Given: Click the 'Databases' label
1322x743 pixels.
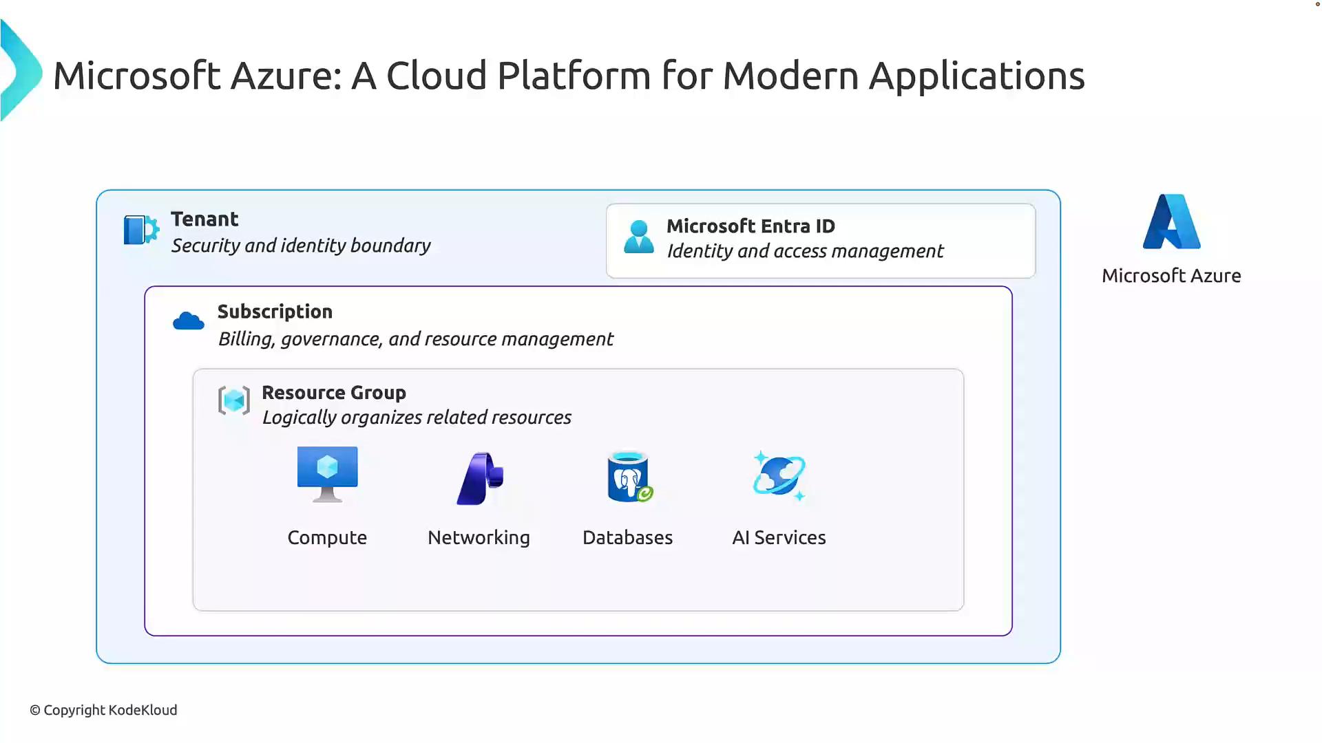Looking at the screenshot, I should coord(627,537).
